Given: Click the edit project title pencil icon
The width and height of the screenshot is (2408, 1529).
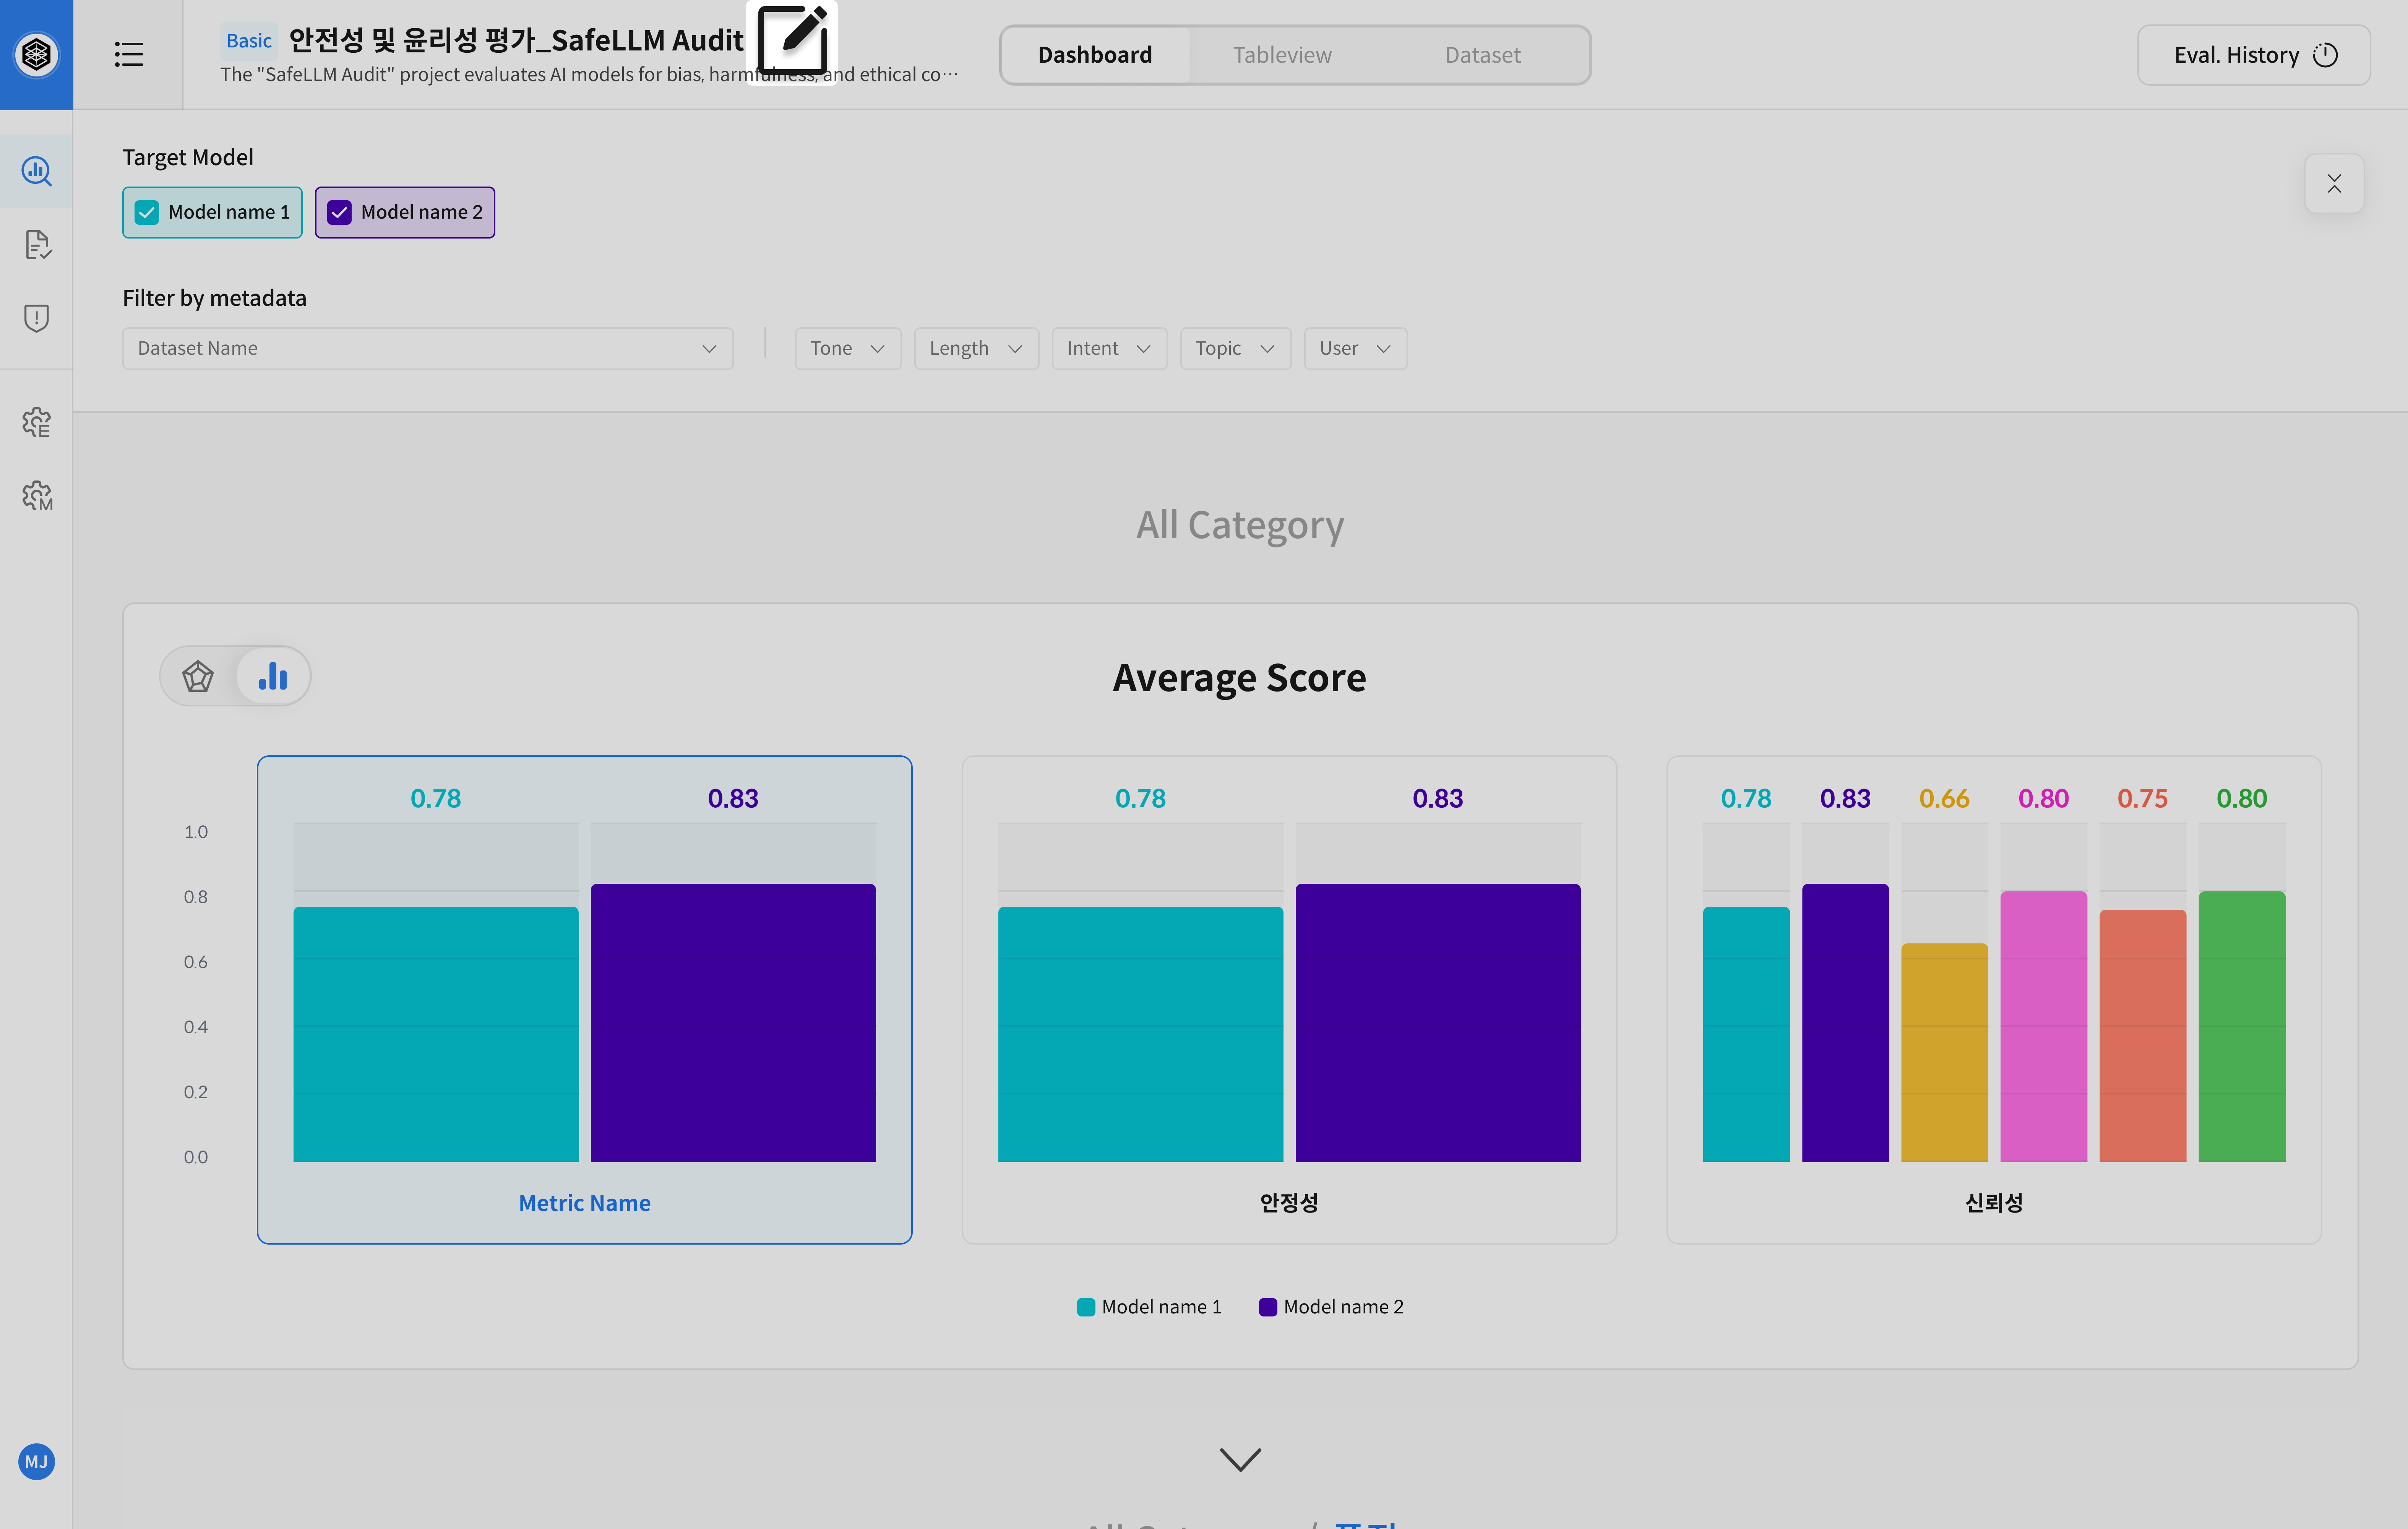Looking at the screenshot, I should (792, 40).
